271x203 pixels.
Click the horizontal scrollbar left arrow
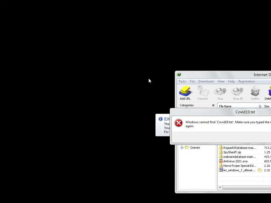click(x=220, y=187)
